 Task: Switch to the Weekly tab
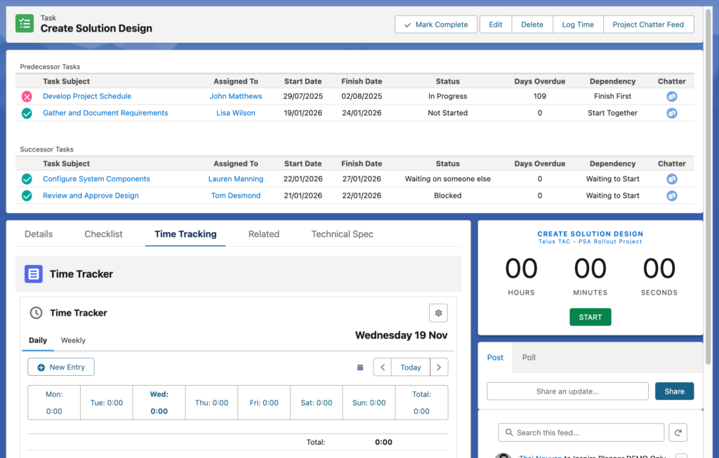click(73, 340)
